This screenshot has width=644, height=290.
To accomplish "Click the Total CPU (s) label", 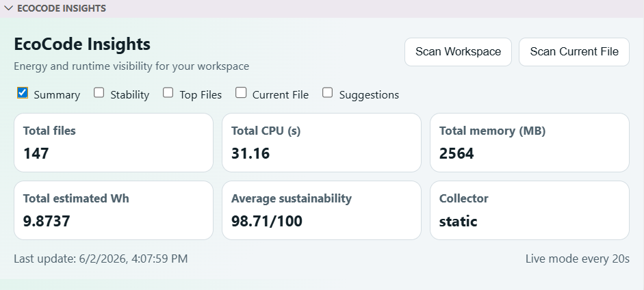I will point(266,131).
